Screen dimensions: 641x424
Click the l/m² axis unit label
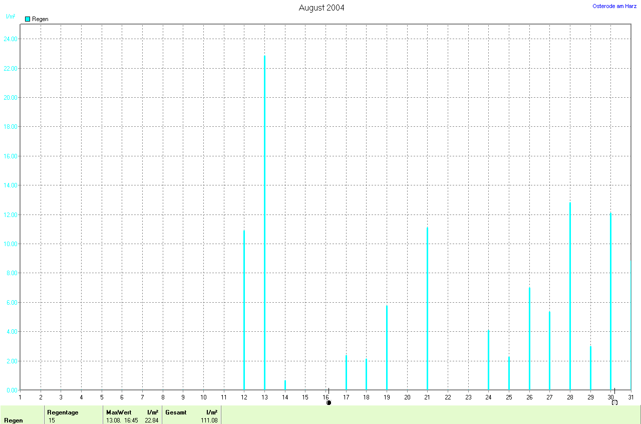10,17
